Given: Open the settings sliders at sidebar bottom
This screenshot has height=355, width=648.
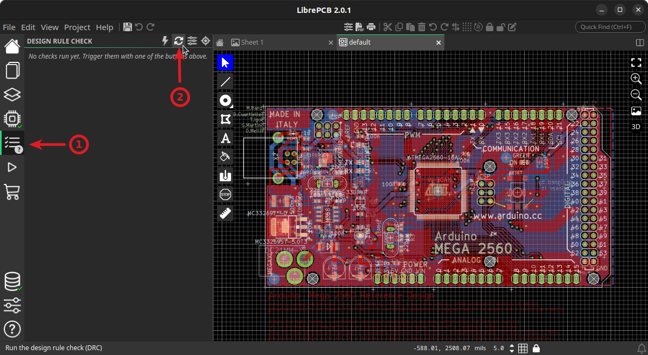Looking at the screenshot, I should click(12, 305).
